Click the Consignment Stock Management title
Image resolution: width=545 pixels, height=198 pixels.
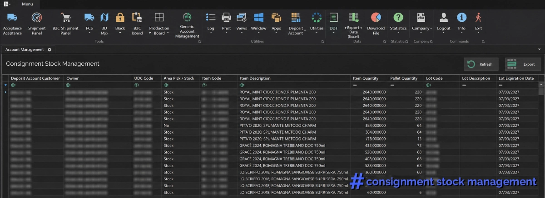pos(53,64)
